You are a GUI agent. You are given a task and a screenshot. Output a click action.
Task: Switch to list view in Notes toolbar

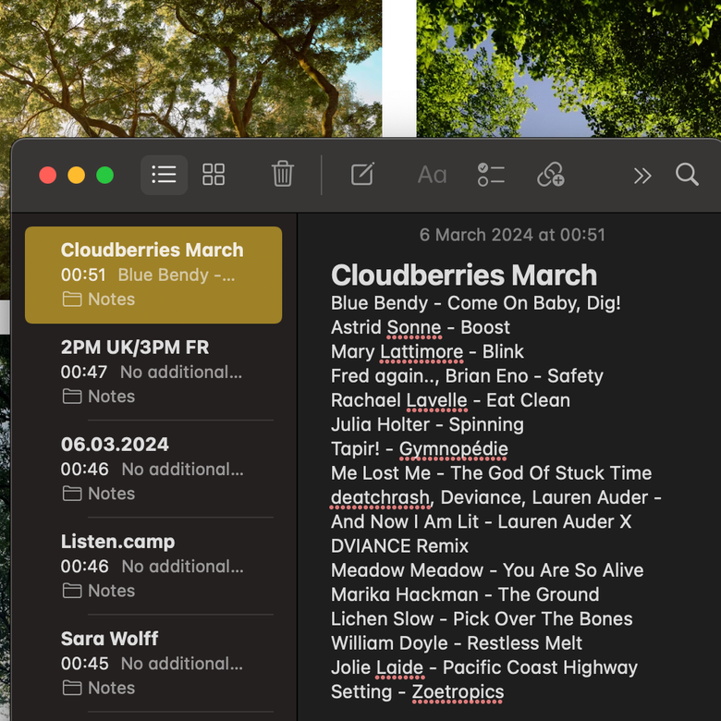click(164, 175)
